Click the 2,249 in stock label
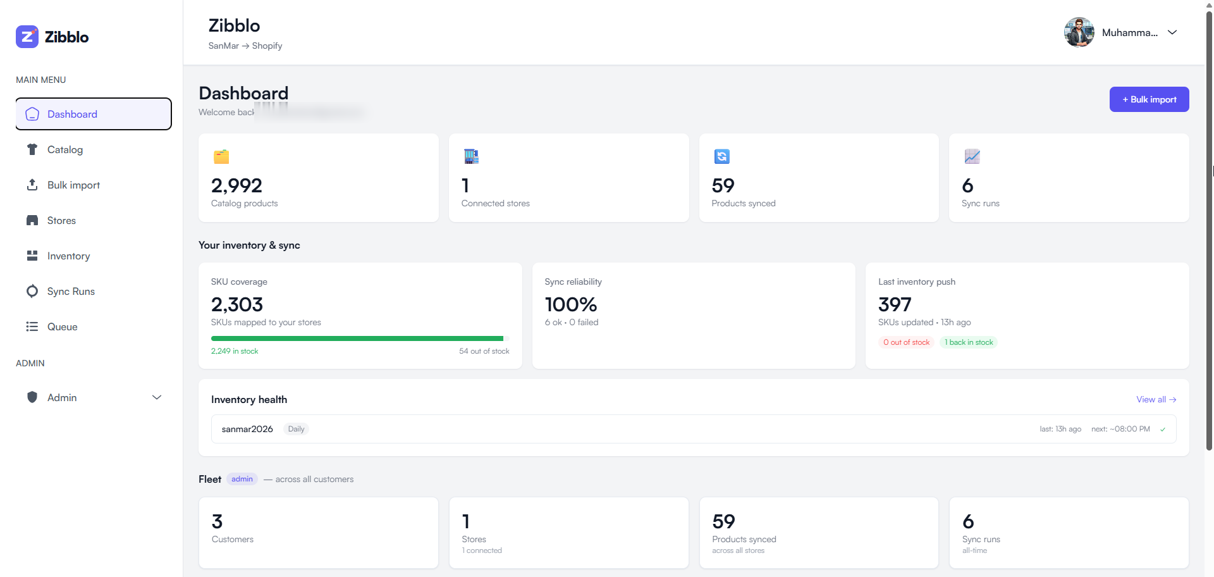The height and width of the screenshot is (577, 1214). point(235,351)
